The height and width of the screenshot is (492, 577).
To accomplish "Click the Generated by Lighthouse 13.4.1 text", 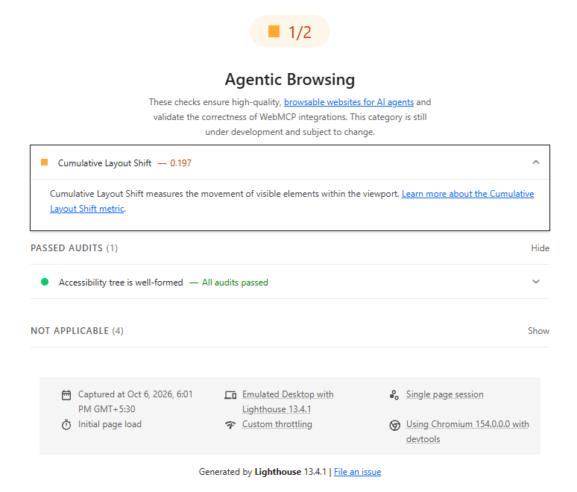I will pyautogui.click(x=262, y=472).
